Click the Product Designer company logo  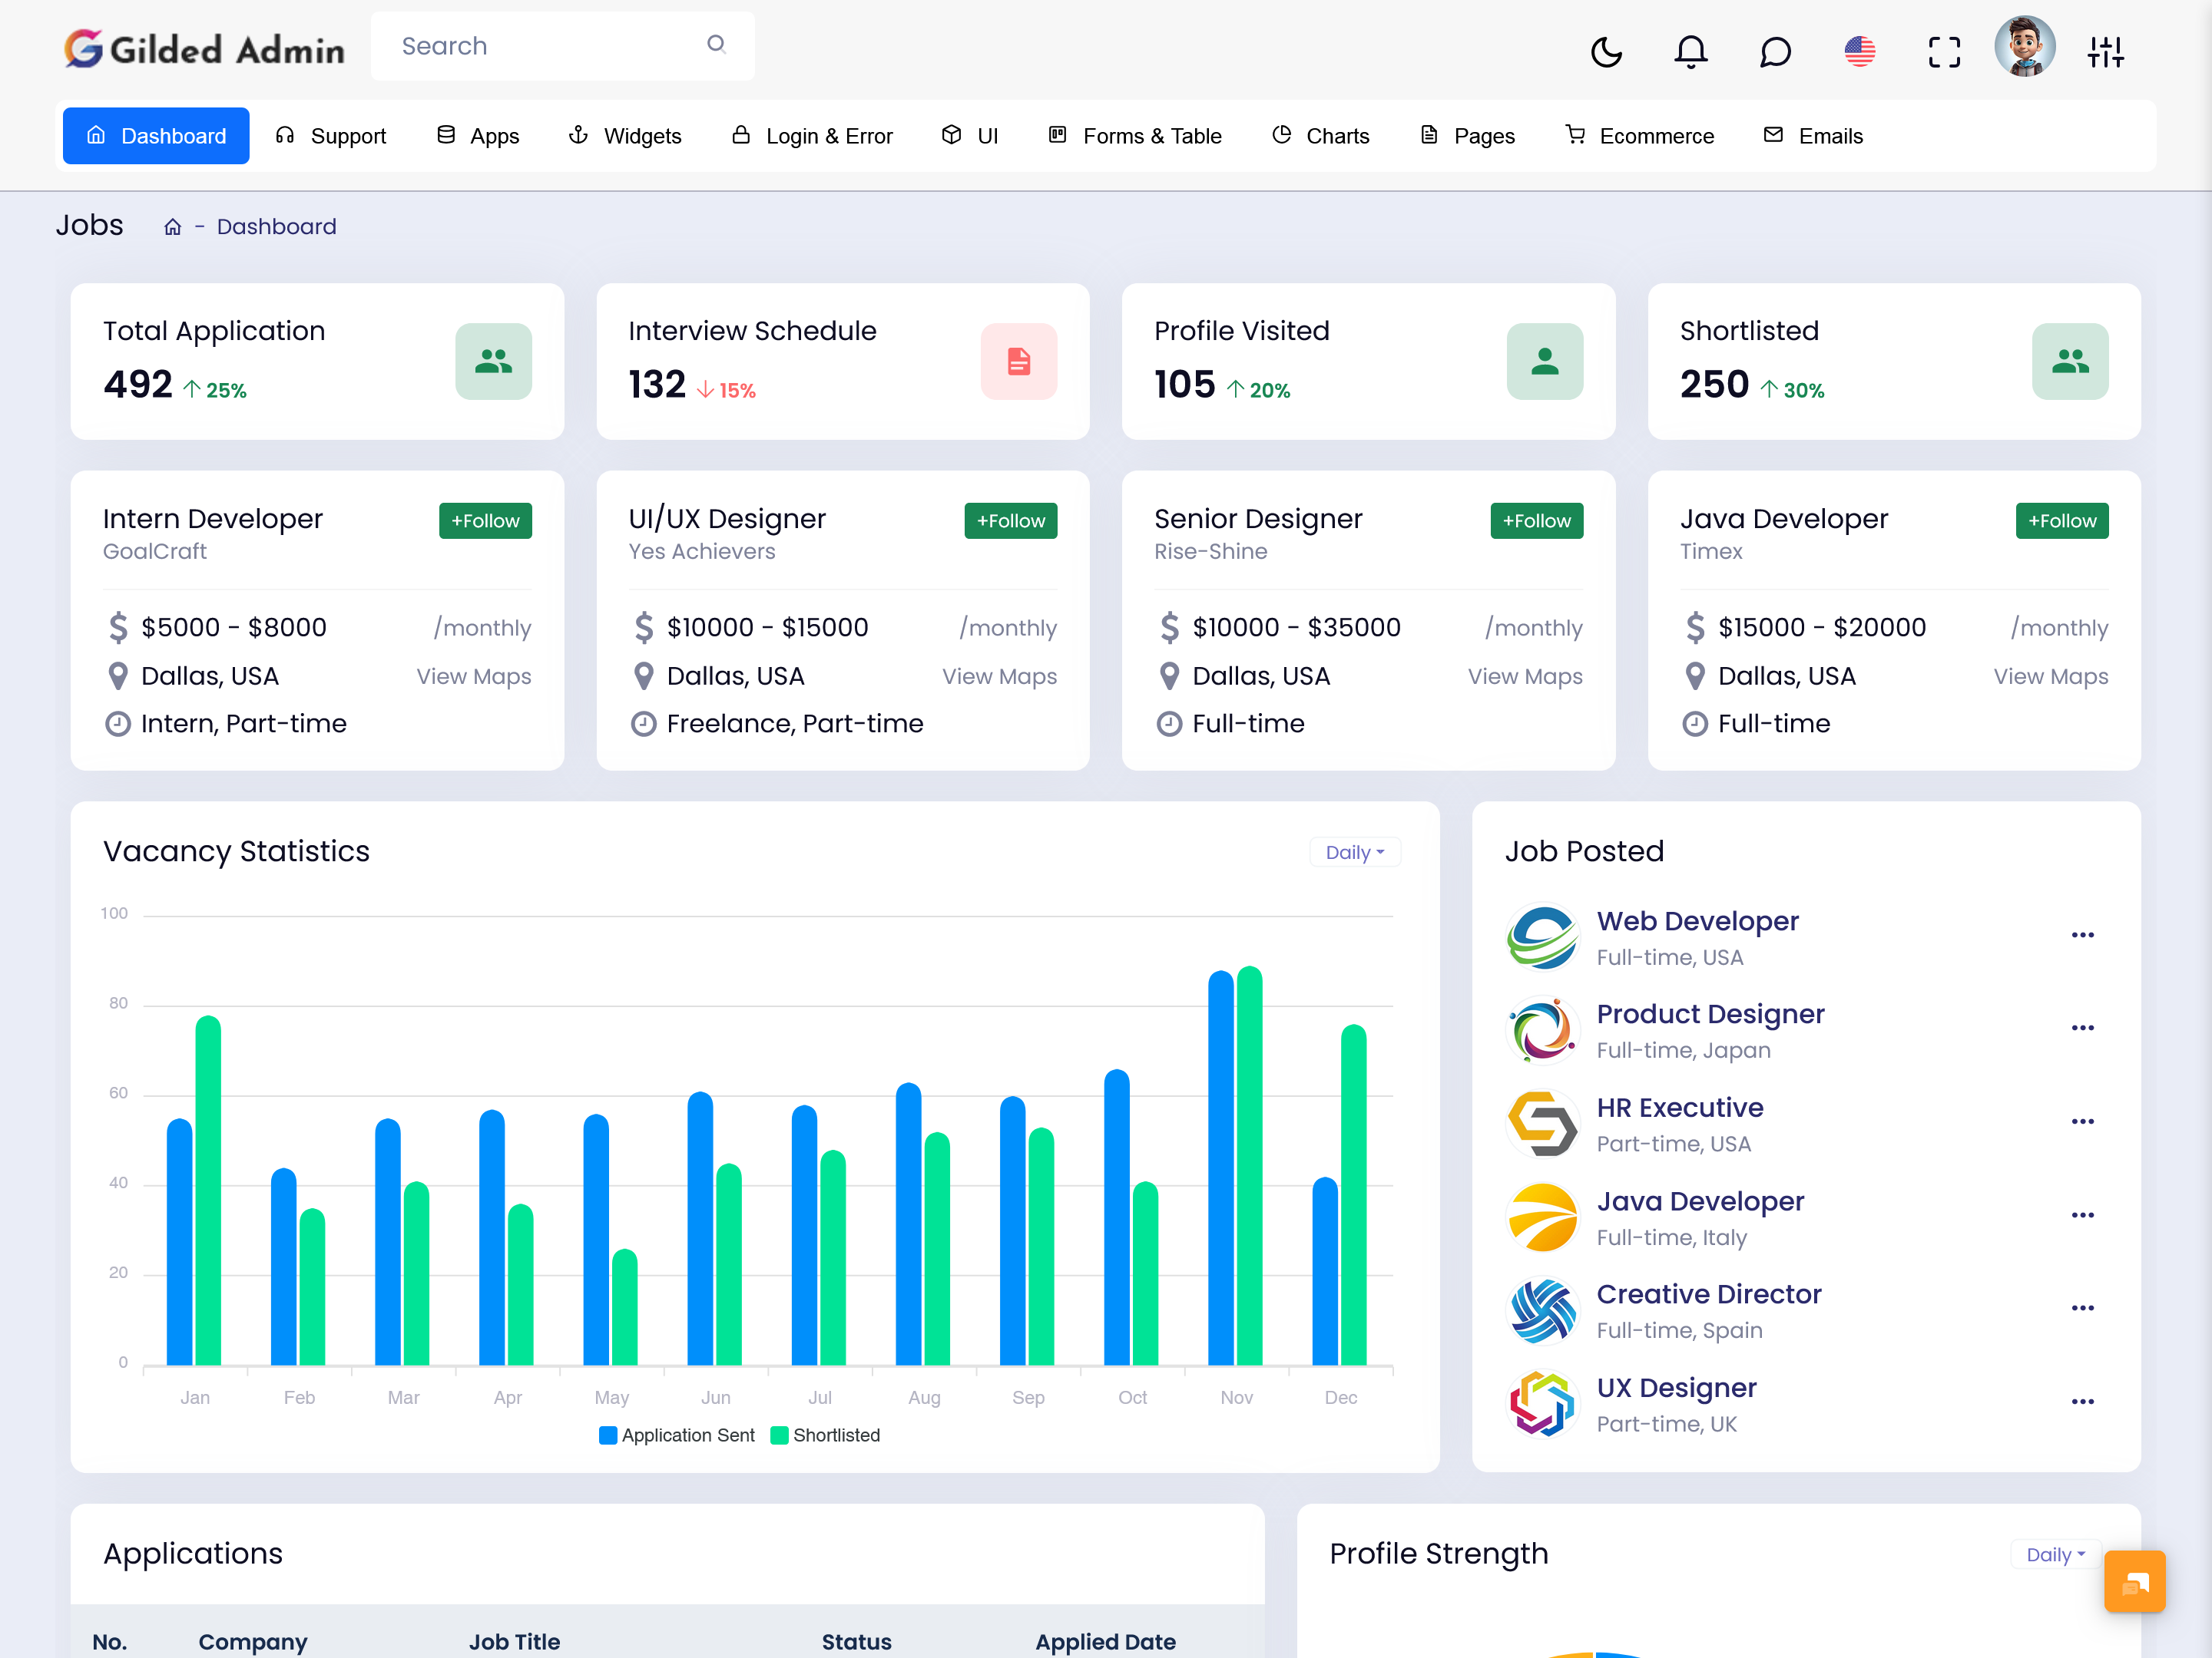pyautogui.click(x=1542, y=1030)
